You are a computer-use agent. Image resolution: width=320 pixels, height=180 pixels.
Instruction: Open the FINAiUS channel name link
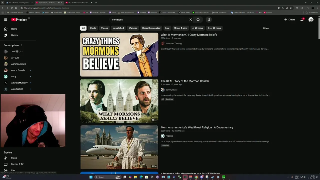(x=169, y=136)
